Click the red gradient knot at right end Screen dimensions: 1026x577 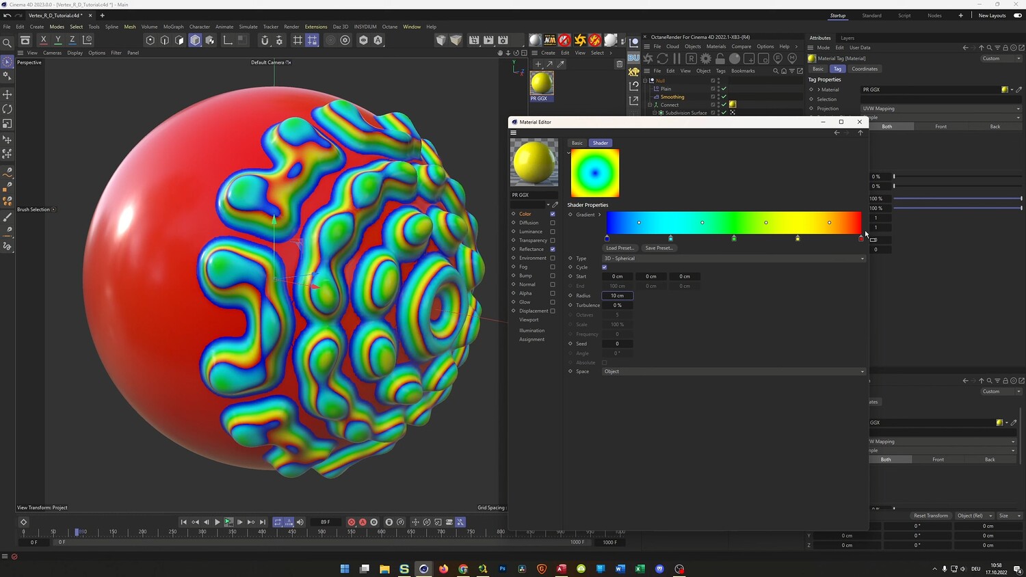pyautogui.click(x=861, y=238)
